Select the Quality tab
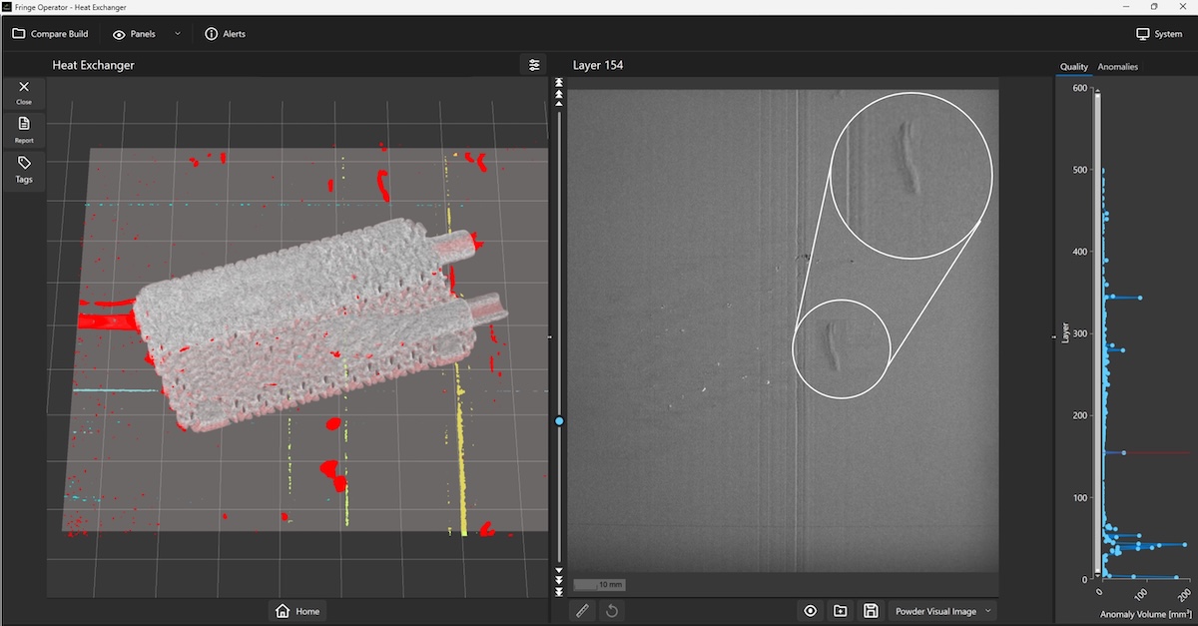Viewport: 1198px width, 626px height. click(x=1073, y=67)
